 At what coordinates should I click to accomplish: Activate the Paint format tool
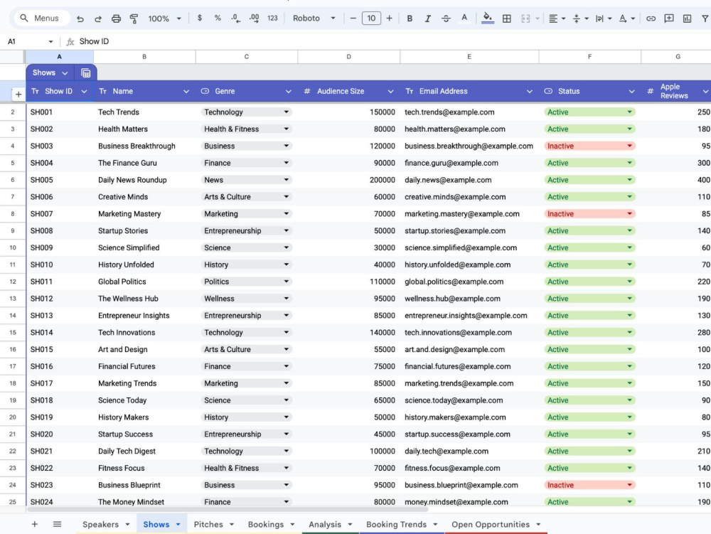coord(134,18)
